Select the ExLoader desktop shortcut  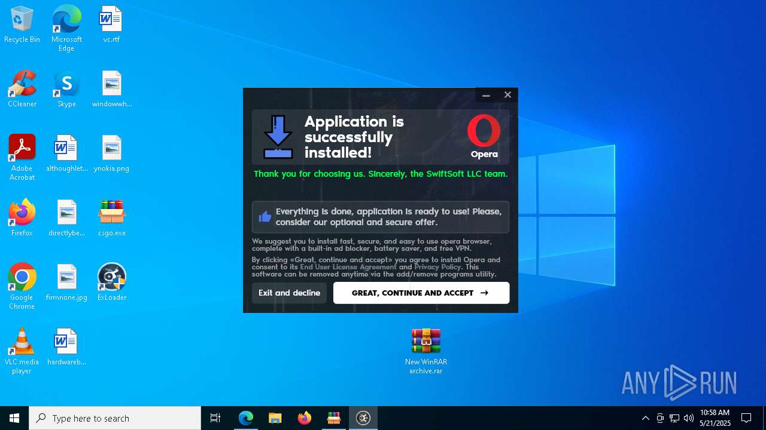tap(112, 283)
